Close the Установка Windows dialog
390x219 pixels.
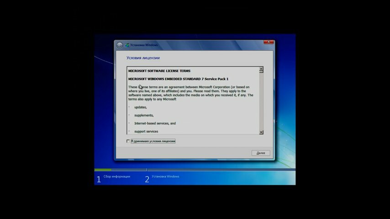tap(269, 42)
